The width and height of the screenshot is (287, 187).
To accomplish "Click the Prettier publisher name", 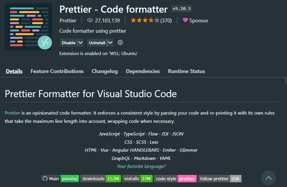I will point(68,20).
